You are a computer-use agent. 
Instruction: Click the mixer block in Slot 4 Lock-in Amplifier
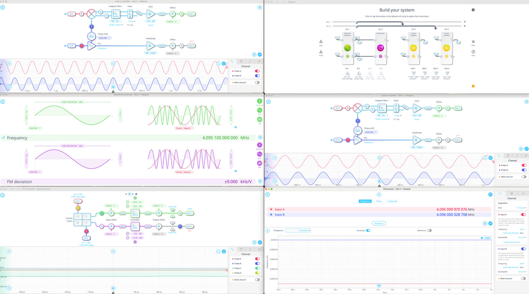358,108
